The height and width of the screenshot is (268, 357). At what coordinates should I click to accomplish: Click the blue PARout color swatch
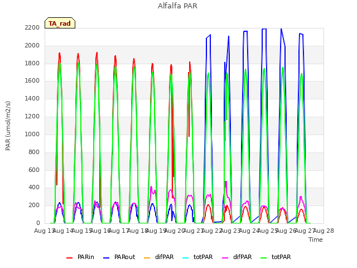coord(107,258)
